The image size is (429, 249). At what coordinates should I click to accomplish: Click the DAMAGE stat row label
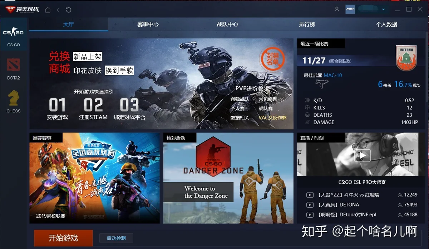(x=324, y=122)
